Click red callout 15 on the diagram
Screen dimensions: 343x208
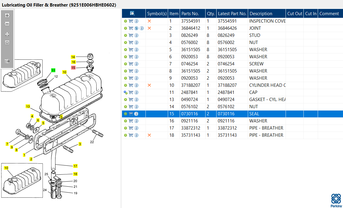[x=73, y=68]
